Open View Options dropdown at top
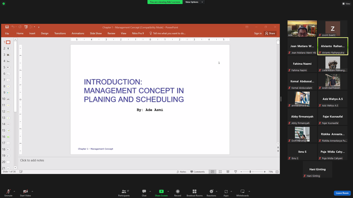Screen dimensions: 353x198 pos(194,2)
